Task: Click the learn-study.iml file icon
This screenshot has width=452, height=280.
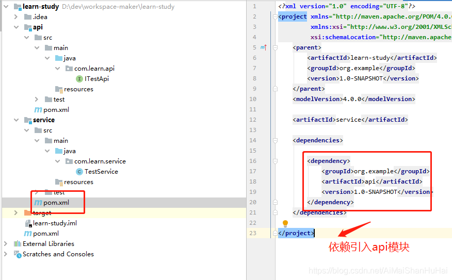Action: pos(28,223)
